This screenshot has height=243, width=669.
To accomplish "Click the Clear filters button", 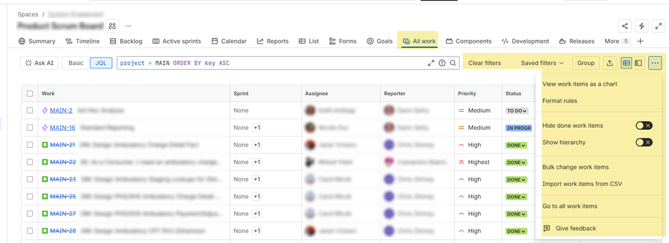I will coord(485,63).
